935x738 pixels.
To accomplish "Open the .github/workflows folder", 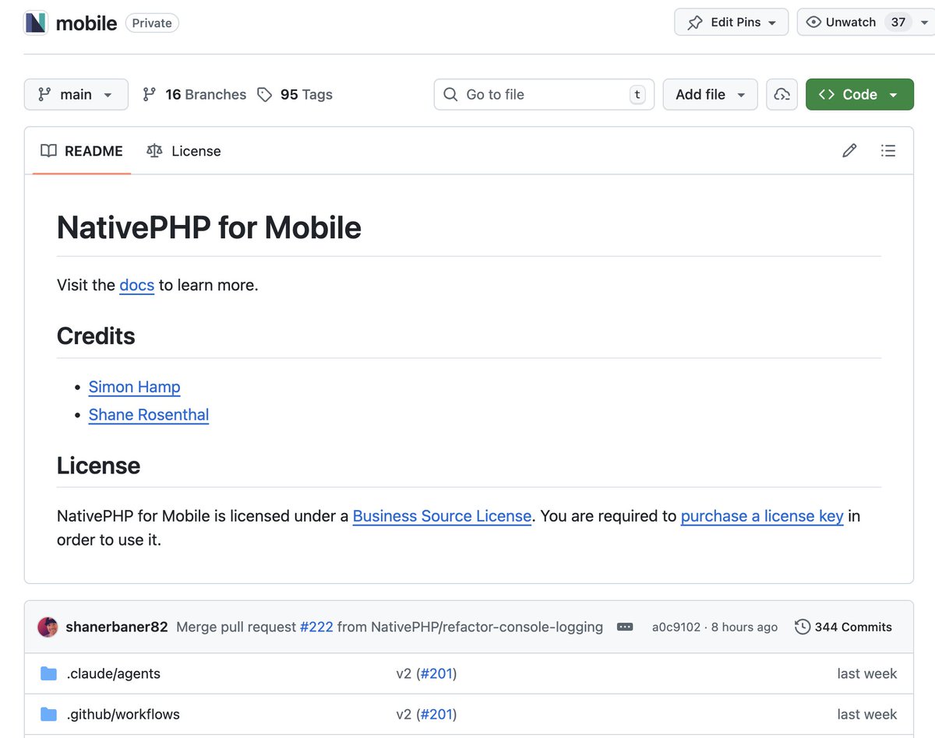I will pyautogui.click(x=123, y=714).
